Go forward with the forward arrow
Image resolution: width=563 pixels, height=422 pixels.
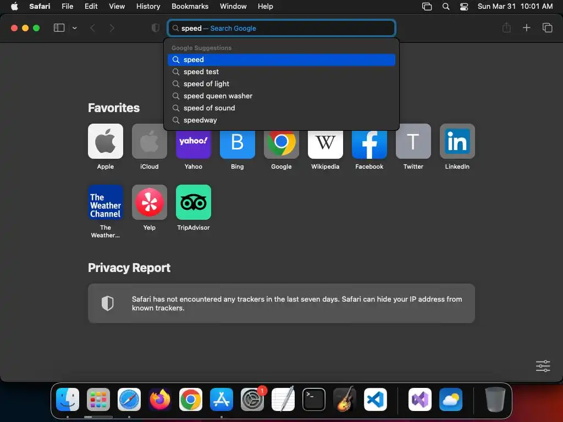(112, 28)
